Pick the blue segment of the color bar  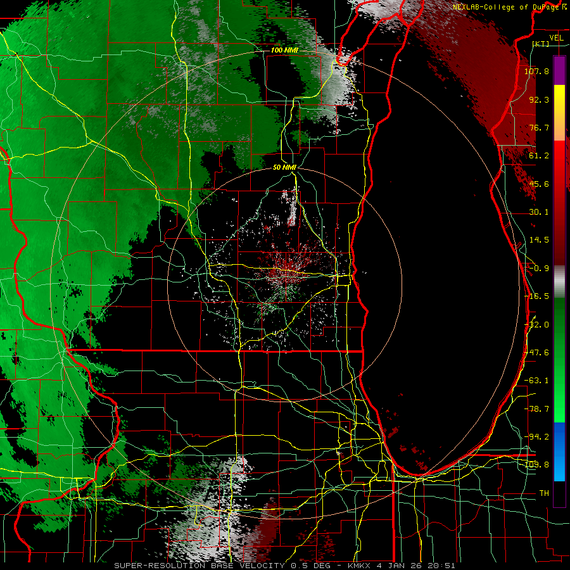click(x=559, y=452)
